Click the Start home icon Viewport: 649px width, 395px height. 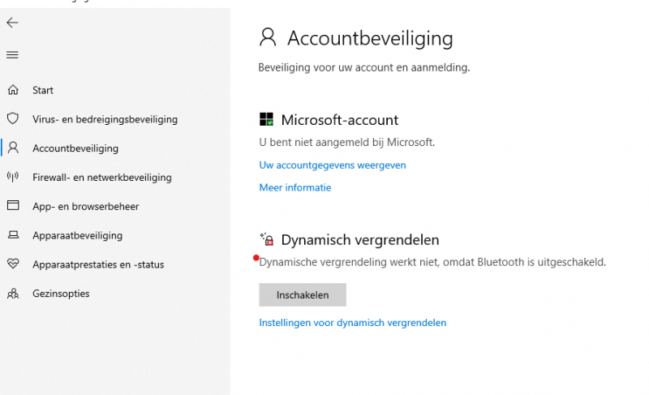point(12,90)
